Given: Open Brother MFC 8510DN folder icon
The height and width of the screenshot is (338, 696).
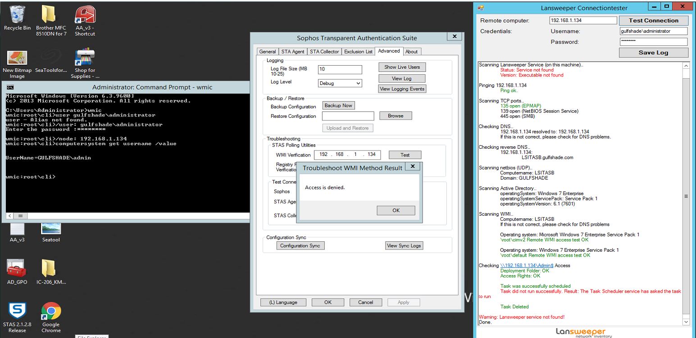Looking at the screenshot, I should (x=51, y=21).
